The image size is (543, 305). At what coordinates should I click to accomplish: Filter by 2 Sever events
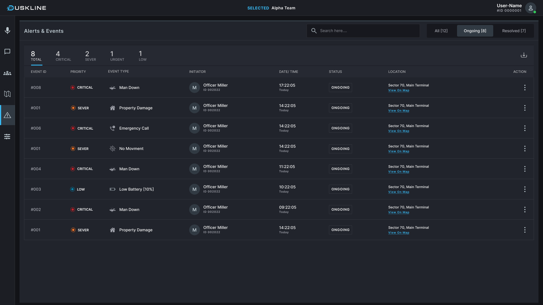(x=90, y=56)
